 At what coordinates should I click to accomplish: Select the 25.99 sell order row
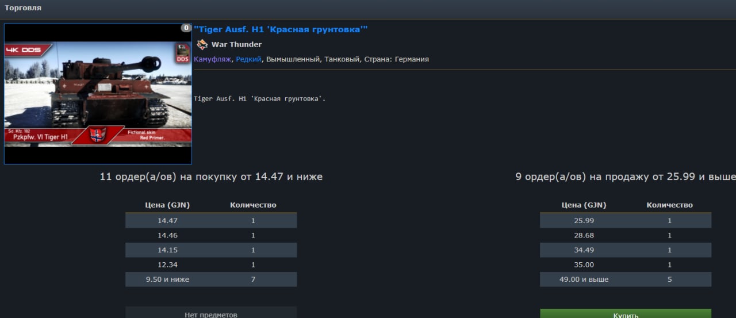click(x=625, y=220)
